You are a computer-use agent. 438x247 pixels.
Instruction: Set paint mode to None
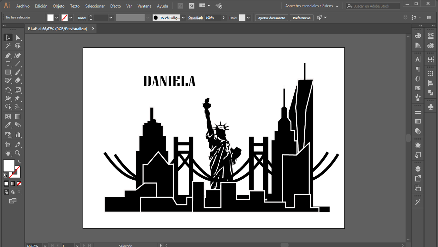pos(19,183)
